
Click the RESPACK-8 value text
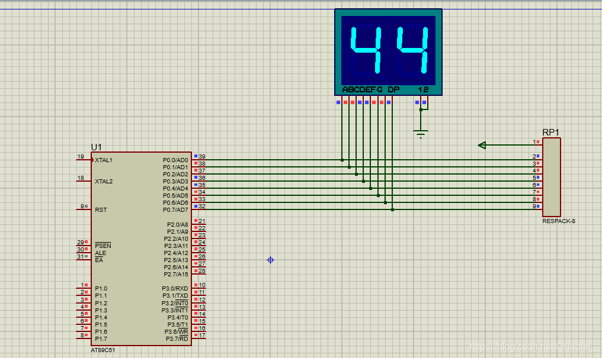click(559, 221)
